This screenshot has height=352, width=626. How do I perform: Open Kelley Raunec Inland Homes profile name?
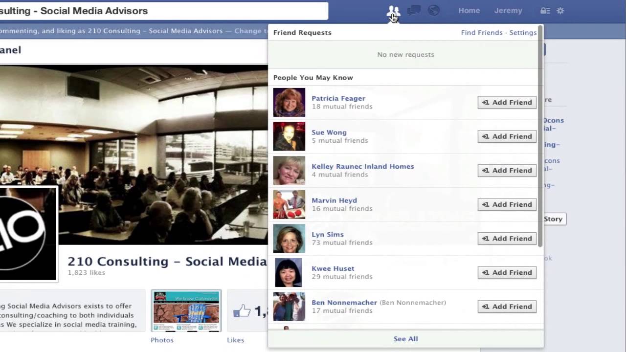point(363,166)
